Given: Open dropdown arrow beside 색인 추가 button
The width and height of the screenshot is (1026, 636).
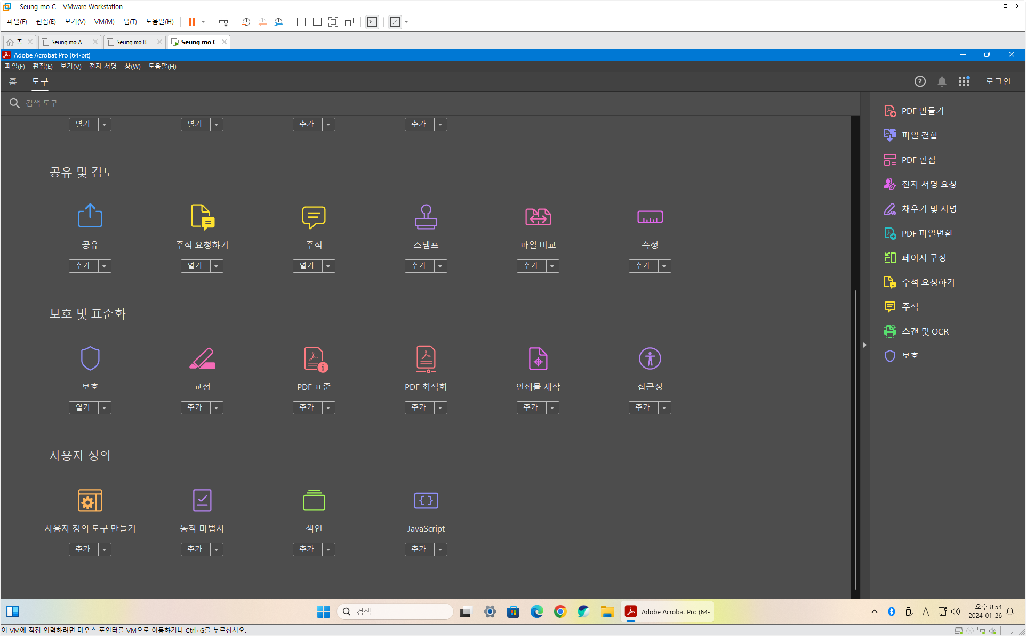Looking at the screenshot, I should coord(328,549).
